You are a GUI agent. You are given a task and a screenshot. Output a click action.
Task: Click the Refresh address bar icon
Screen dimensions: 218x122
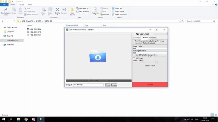[183, 21]
